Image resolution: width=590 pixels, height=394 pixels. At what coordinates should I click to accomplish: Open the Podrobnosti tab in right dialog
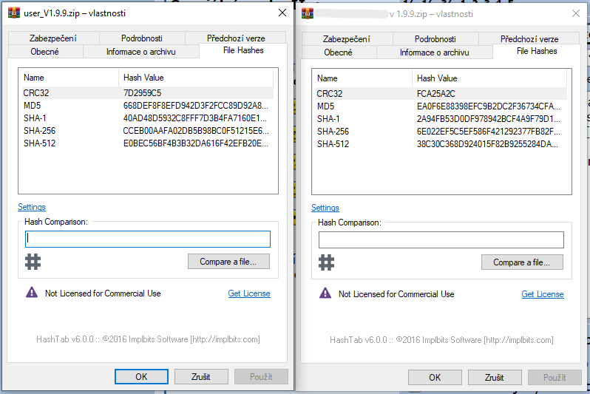tap(434, 39)
